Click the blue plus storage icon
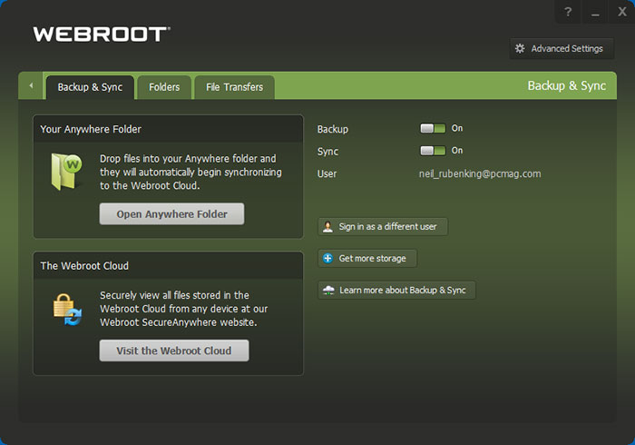This screenshot has width=635, height=445. [x=327, y=259]
